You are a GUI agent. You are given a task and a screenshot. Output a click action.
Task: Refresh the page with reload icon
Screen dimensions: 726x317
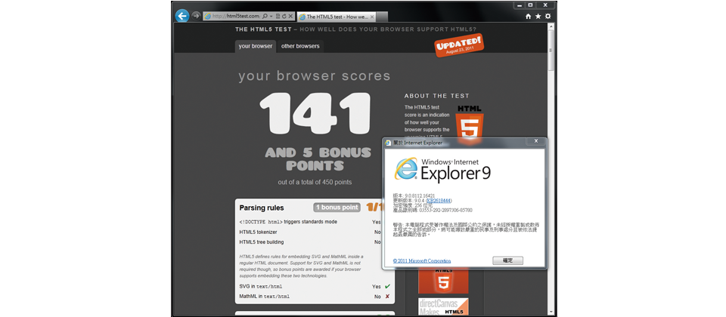click(284, 16)
